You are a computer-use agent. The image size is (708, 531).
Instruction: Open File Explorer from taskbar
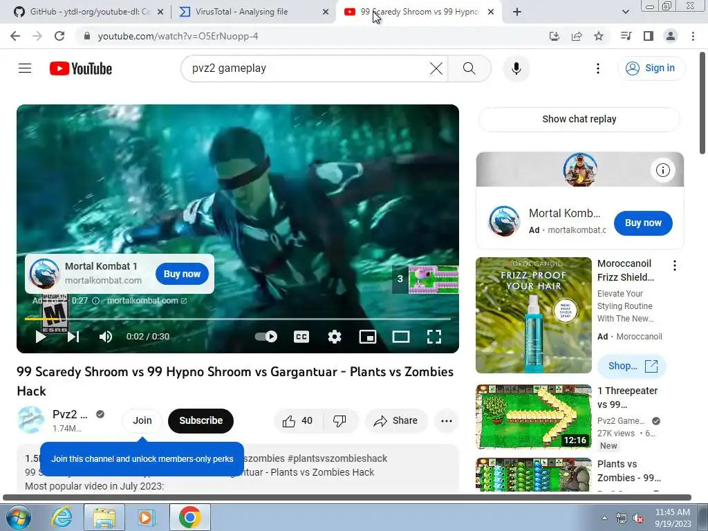pyautogui.click(x=104, y=517)
